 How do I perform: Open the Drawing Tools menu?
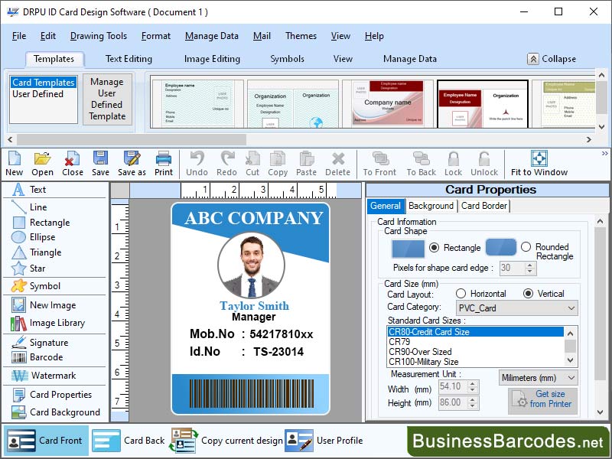(99, 36)
